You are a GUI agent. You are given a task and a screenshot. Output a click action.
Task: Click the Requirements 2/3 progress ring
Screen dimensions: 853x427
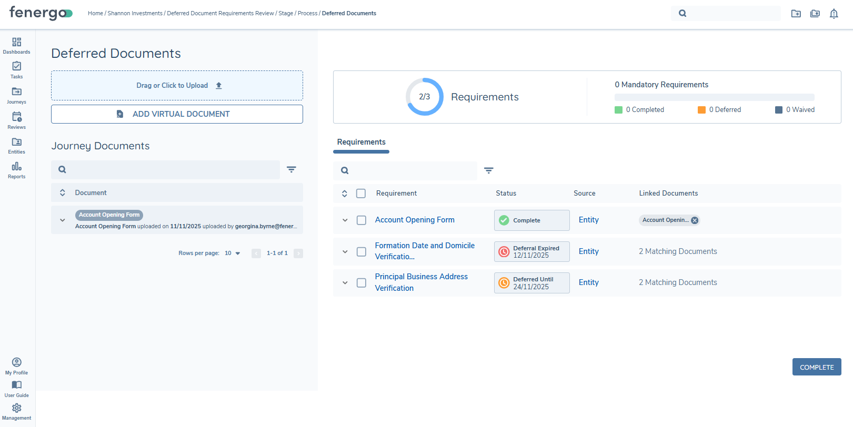coord(424,97)
